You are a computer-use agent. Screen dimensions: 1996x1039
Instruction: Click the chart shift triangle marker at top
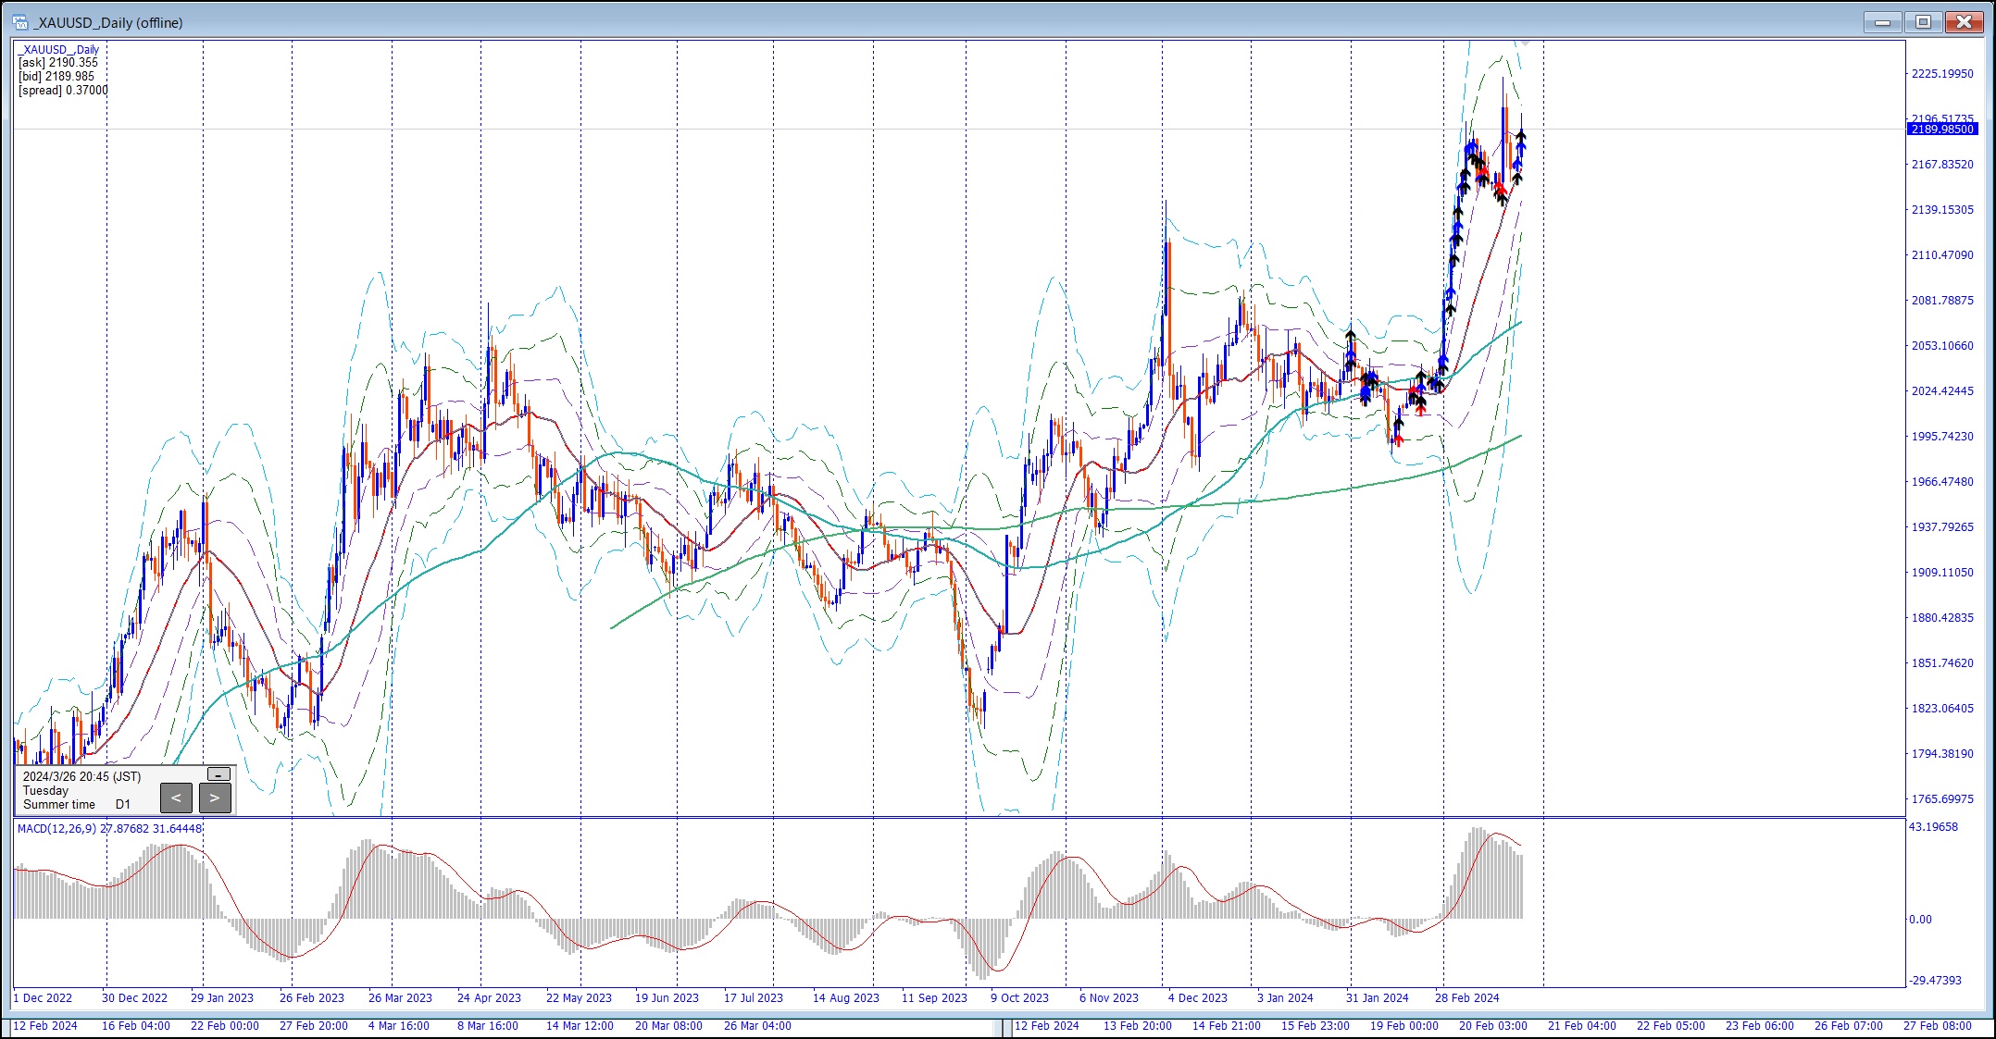click(x=1525, y=43)
